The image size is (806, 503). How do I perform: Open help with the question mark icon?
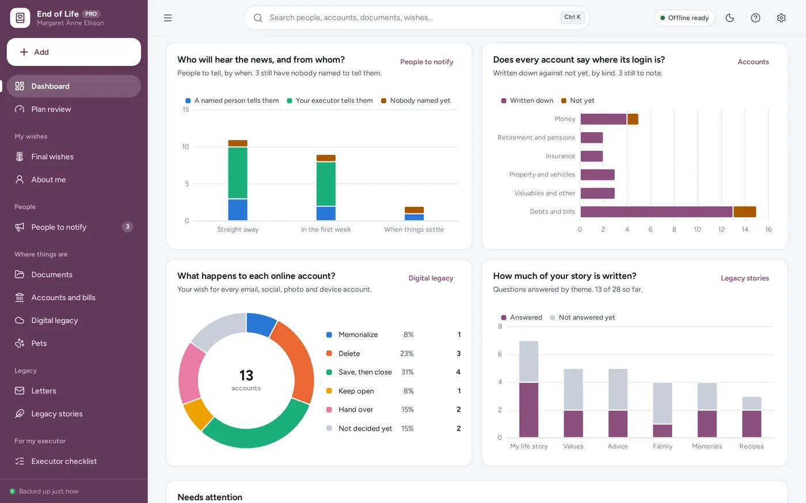[756, 18]
